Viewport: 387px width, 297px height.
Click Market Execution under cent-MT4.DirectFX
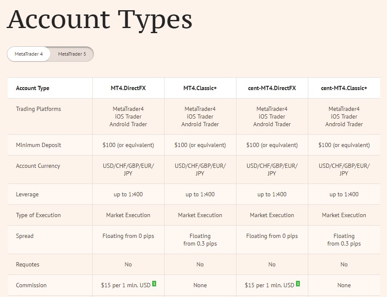tap(272, 215)
